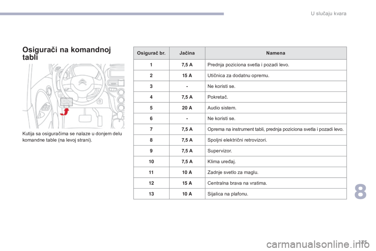Click the Citroën logo on the steering wheel
Viewport: 376px width, 251px height.
(x=83, y=82)
